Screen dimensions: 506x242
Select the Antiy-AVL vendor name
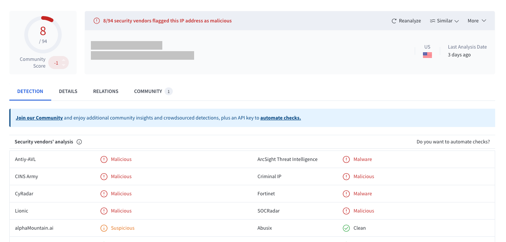[25, 159]
